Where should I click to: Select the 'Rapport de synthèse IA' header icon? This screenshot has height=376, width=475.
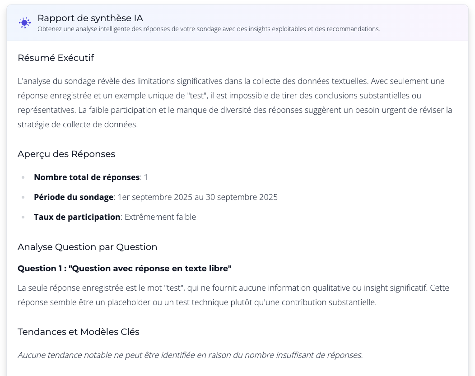pos(25,23)
